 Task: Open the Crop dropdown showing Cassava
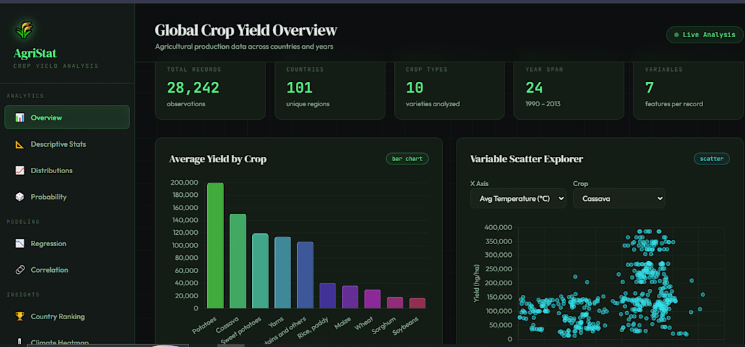coord(618,198)
